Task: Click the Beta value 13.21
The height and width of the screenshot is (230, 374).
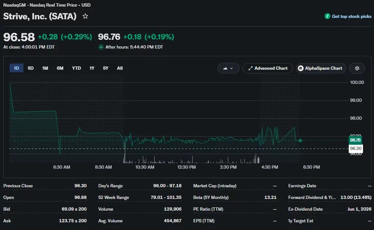Action: coord(270,197)
